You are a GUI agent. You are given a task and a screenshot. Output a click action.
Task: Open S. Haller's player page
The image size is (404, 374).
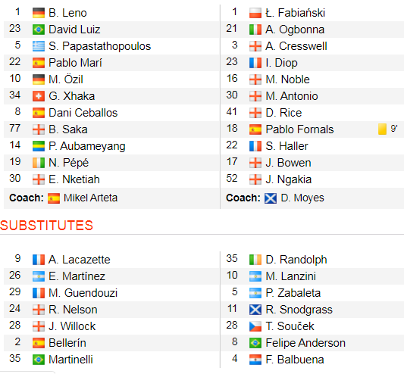tap(287, 146)
